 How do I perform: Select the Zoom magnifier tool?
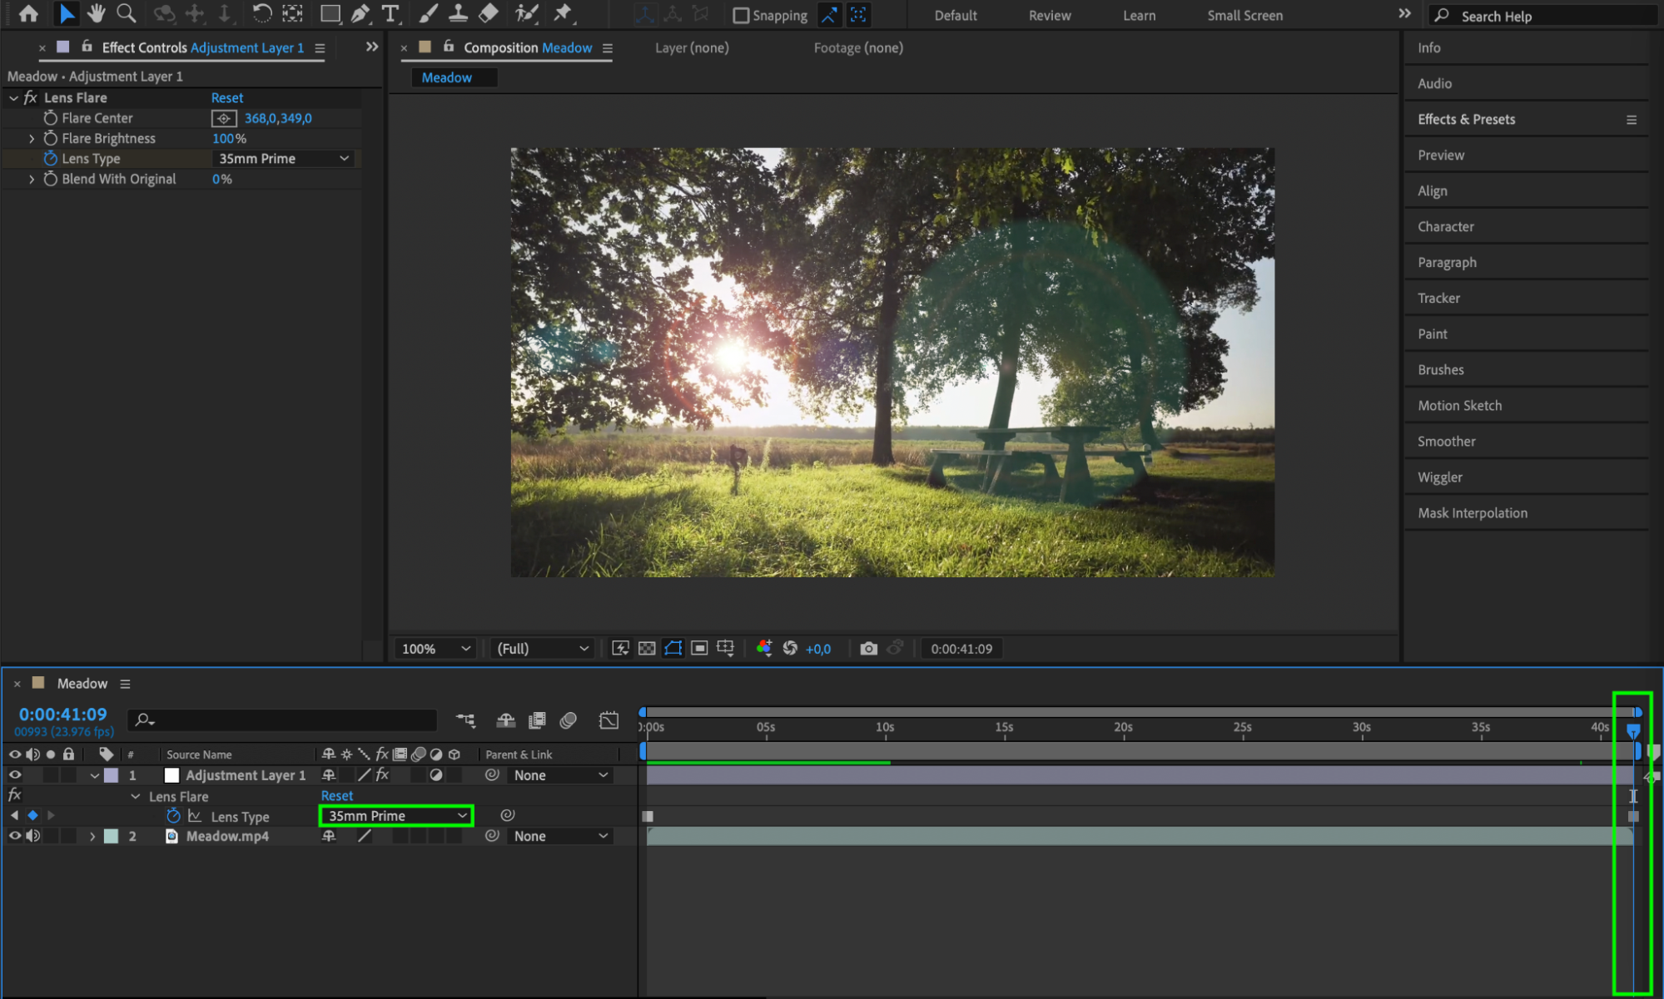(x=126, y=13)
